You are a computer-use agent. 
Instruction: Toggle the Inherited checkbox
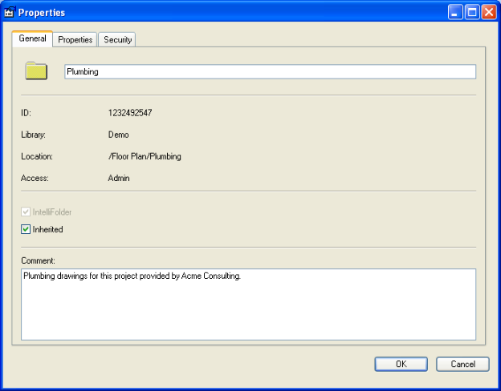click(26, 229)
